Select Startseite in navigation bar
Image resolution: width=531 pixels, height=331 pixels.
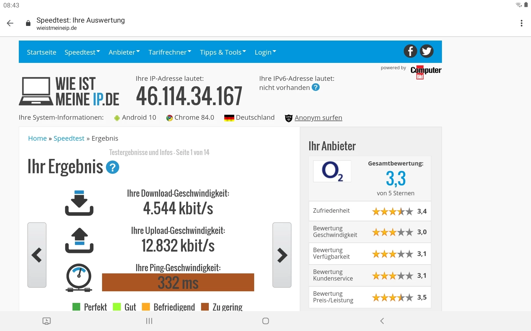pyautogui.click(x=41, y=52)
